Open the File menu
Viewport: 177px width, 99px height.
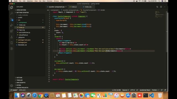[x=20, y=1]
